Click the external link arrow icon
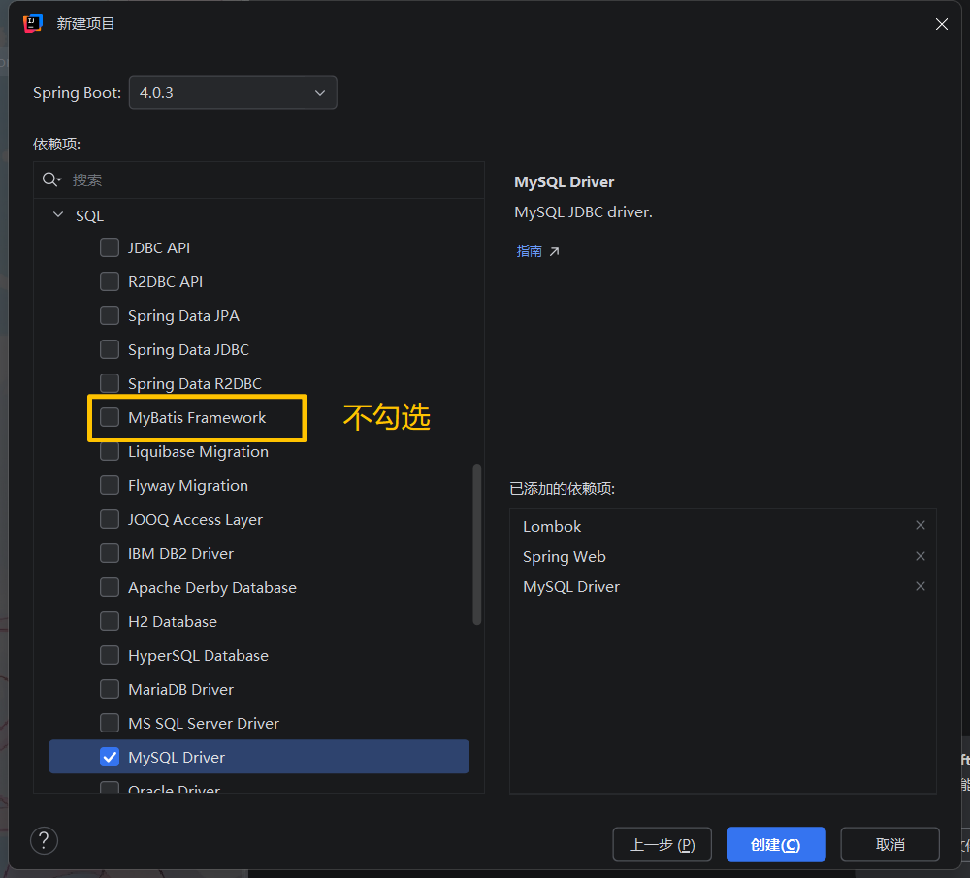970x878 pixels. (554, 251)
